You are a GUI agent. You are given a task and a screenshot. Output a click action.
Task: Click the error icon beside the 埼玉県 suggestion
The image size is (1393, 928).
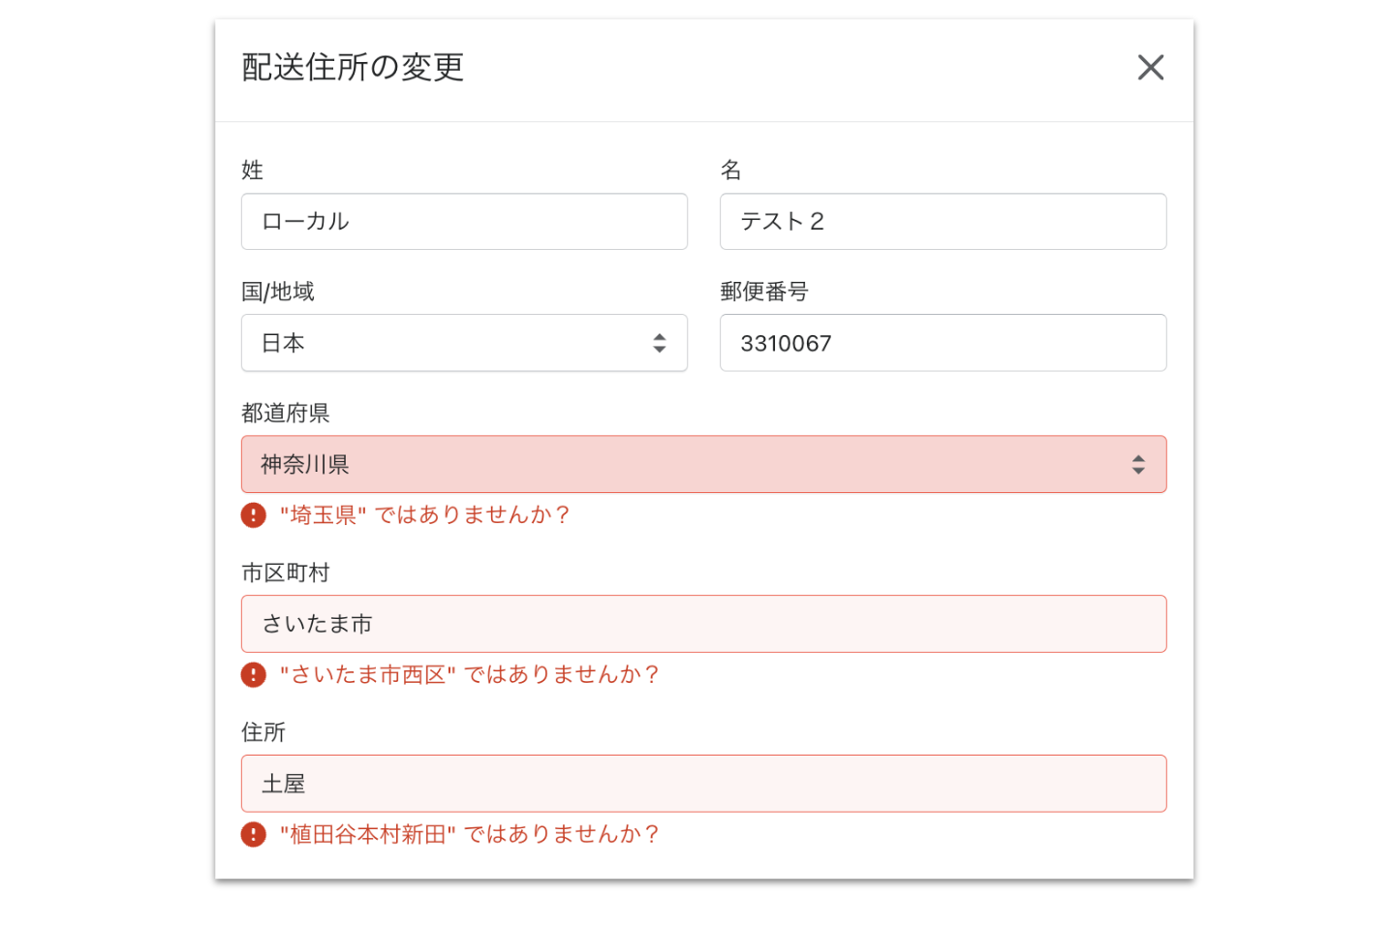254,515
